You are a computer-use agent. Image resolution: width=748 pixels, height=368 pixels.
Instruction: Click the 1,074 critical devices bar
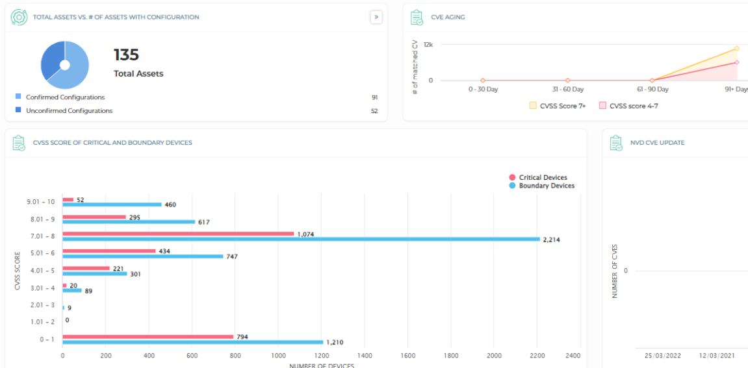179,234
